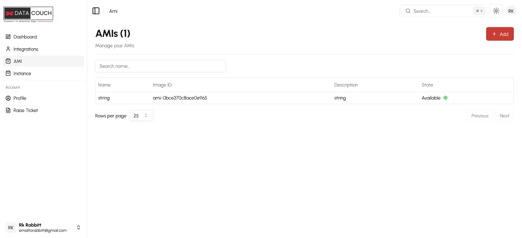Click the Image ID column header
The image size is (522, 238).
[x=162, y=85]
